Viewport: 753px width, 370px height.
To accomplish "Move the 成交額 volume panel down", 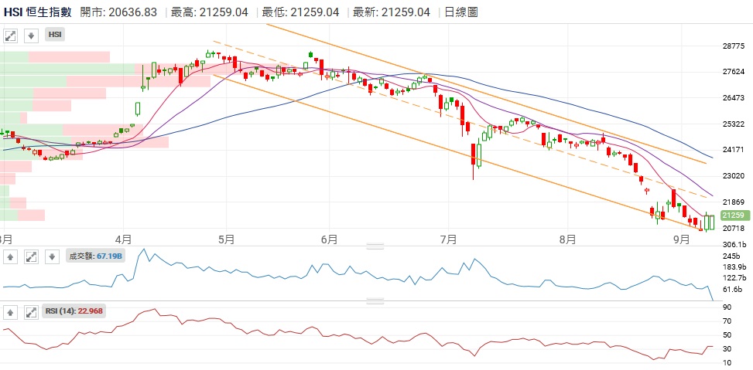I will click(51, 256).
